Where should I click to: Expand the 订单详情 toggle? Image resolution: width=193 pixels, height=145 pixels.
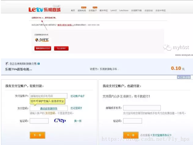pos(184,77)
